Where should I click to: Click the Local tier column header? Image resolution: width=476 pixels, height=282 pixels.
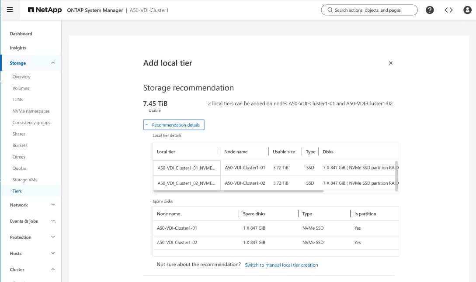pyautogui.click(x=166, y=151)
